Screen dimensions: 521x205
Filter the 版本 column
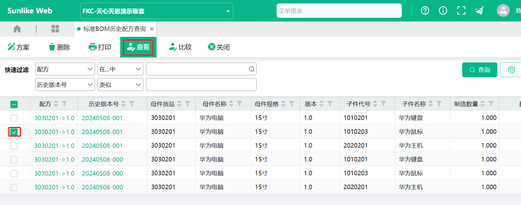(330, 104)
